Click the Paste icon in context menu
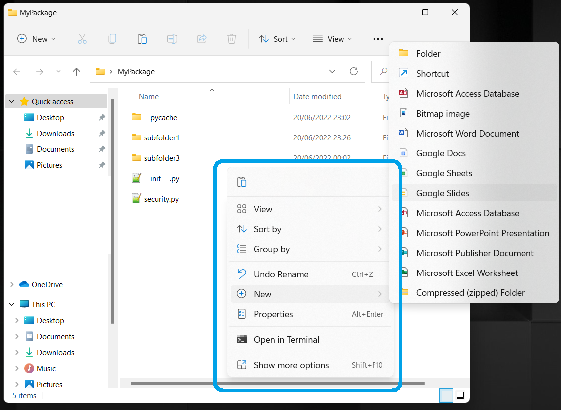Image resolution: width=561 pixels, height=410 pixels. (242, 182)
